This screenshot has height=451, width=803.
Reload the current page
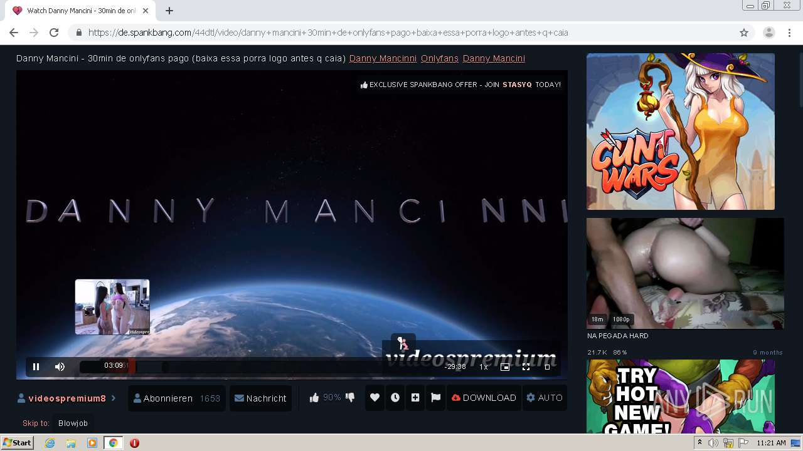(54, 33)
